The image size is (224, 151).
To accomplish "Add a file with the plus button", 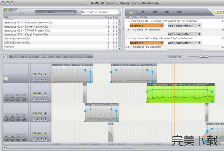I will pyautogui.click(x=21, y=12).
